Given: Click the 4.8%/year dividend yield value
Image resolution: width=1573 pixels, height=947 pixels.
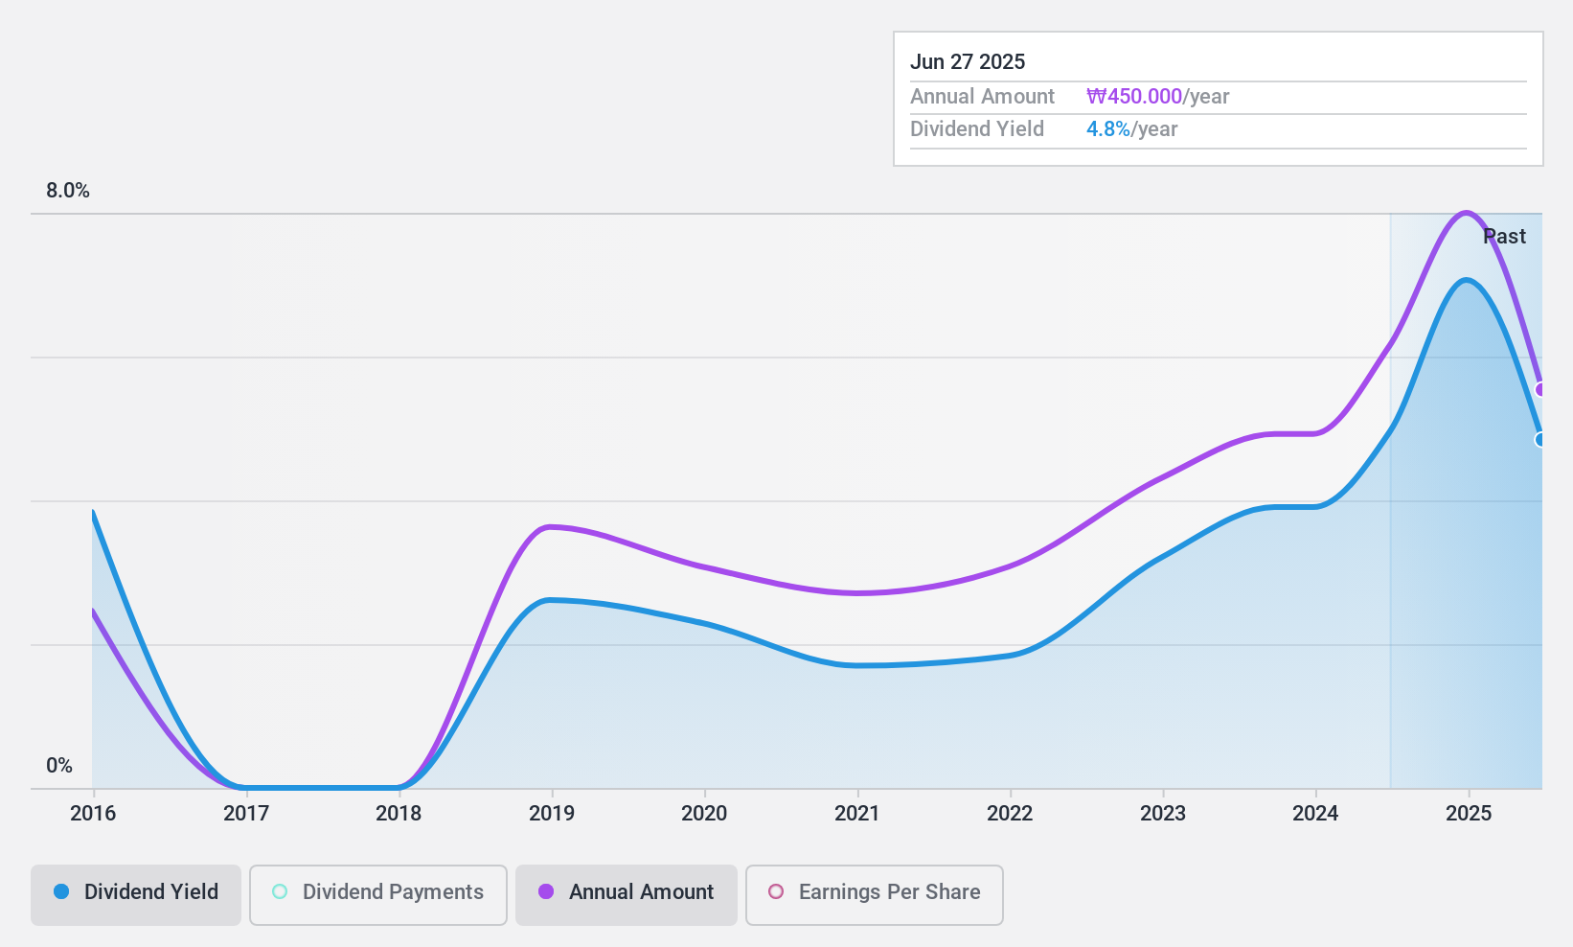Looking at the screenshot, I should click(x=1131, y=129).
